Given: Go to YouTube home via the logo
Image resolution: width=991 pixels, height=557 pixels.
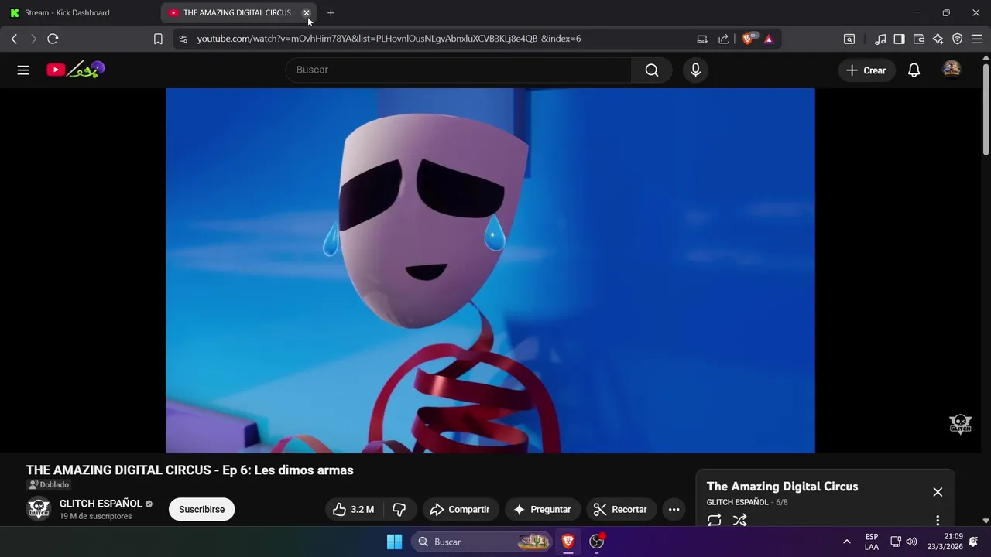Looking at the screenshot, I should (75, 70).
